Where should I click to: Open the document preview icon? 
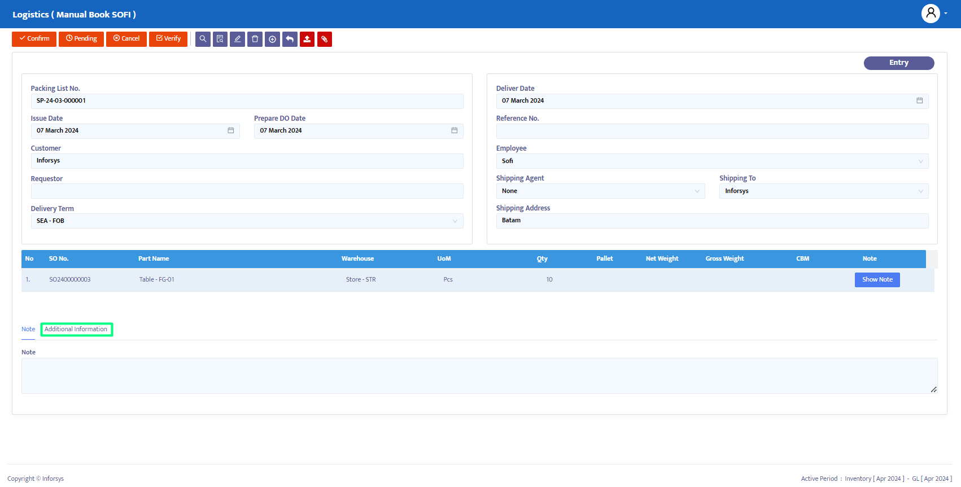point(220,39)
